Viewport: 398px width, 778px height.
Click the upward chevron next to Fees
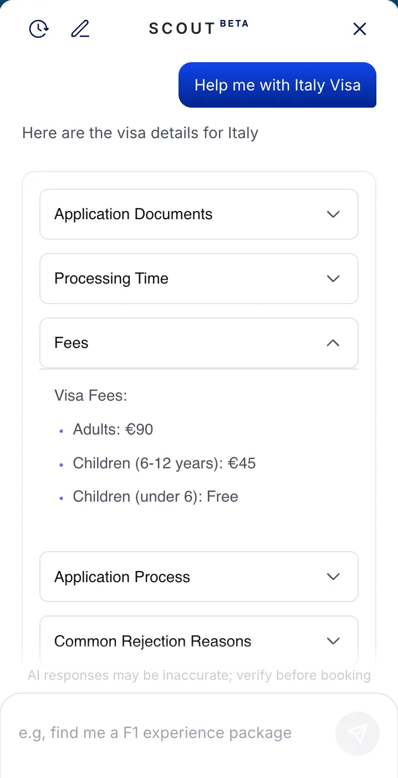[333, 343]
